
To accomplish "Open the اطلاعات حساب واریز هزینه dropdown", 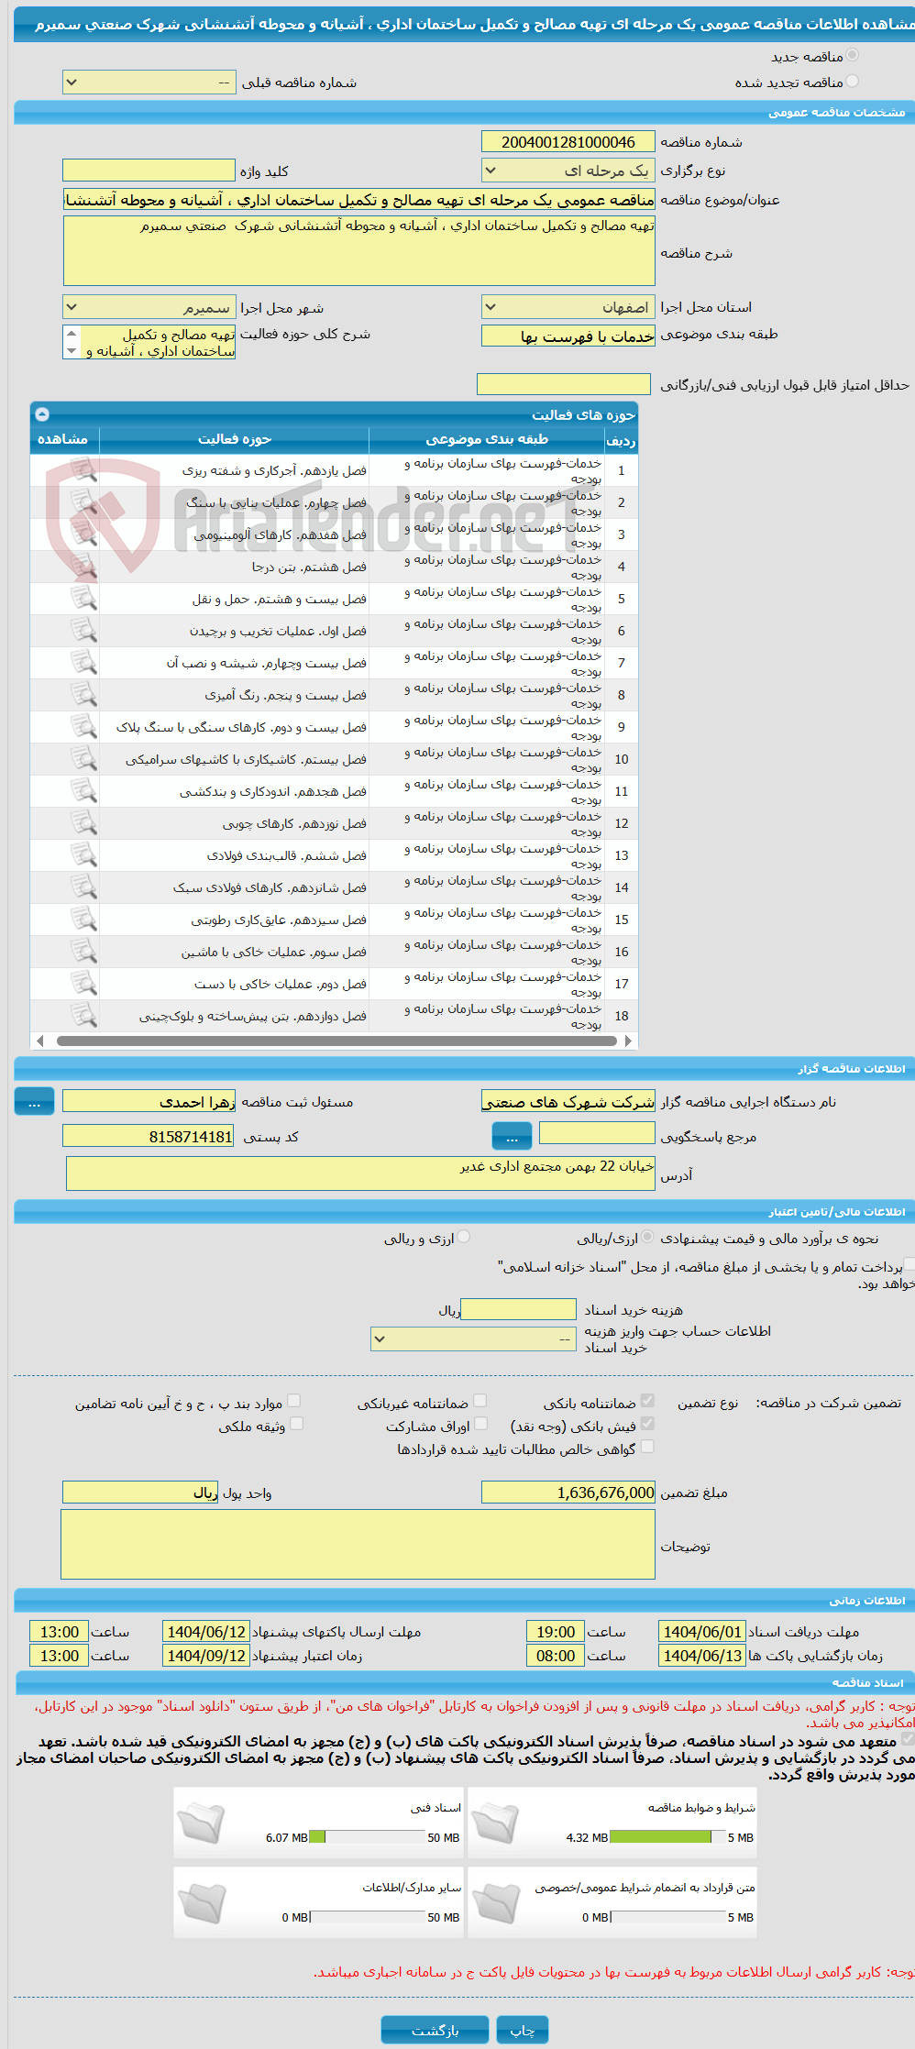I will [473, 1339].
